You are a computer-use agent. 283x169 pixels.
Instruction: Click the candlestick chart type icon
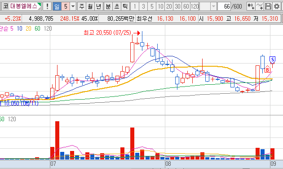251,6
